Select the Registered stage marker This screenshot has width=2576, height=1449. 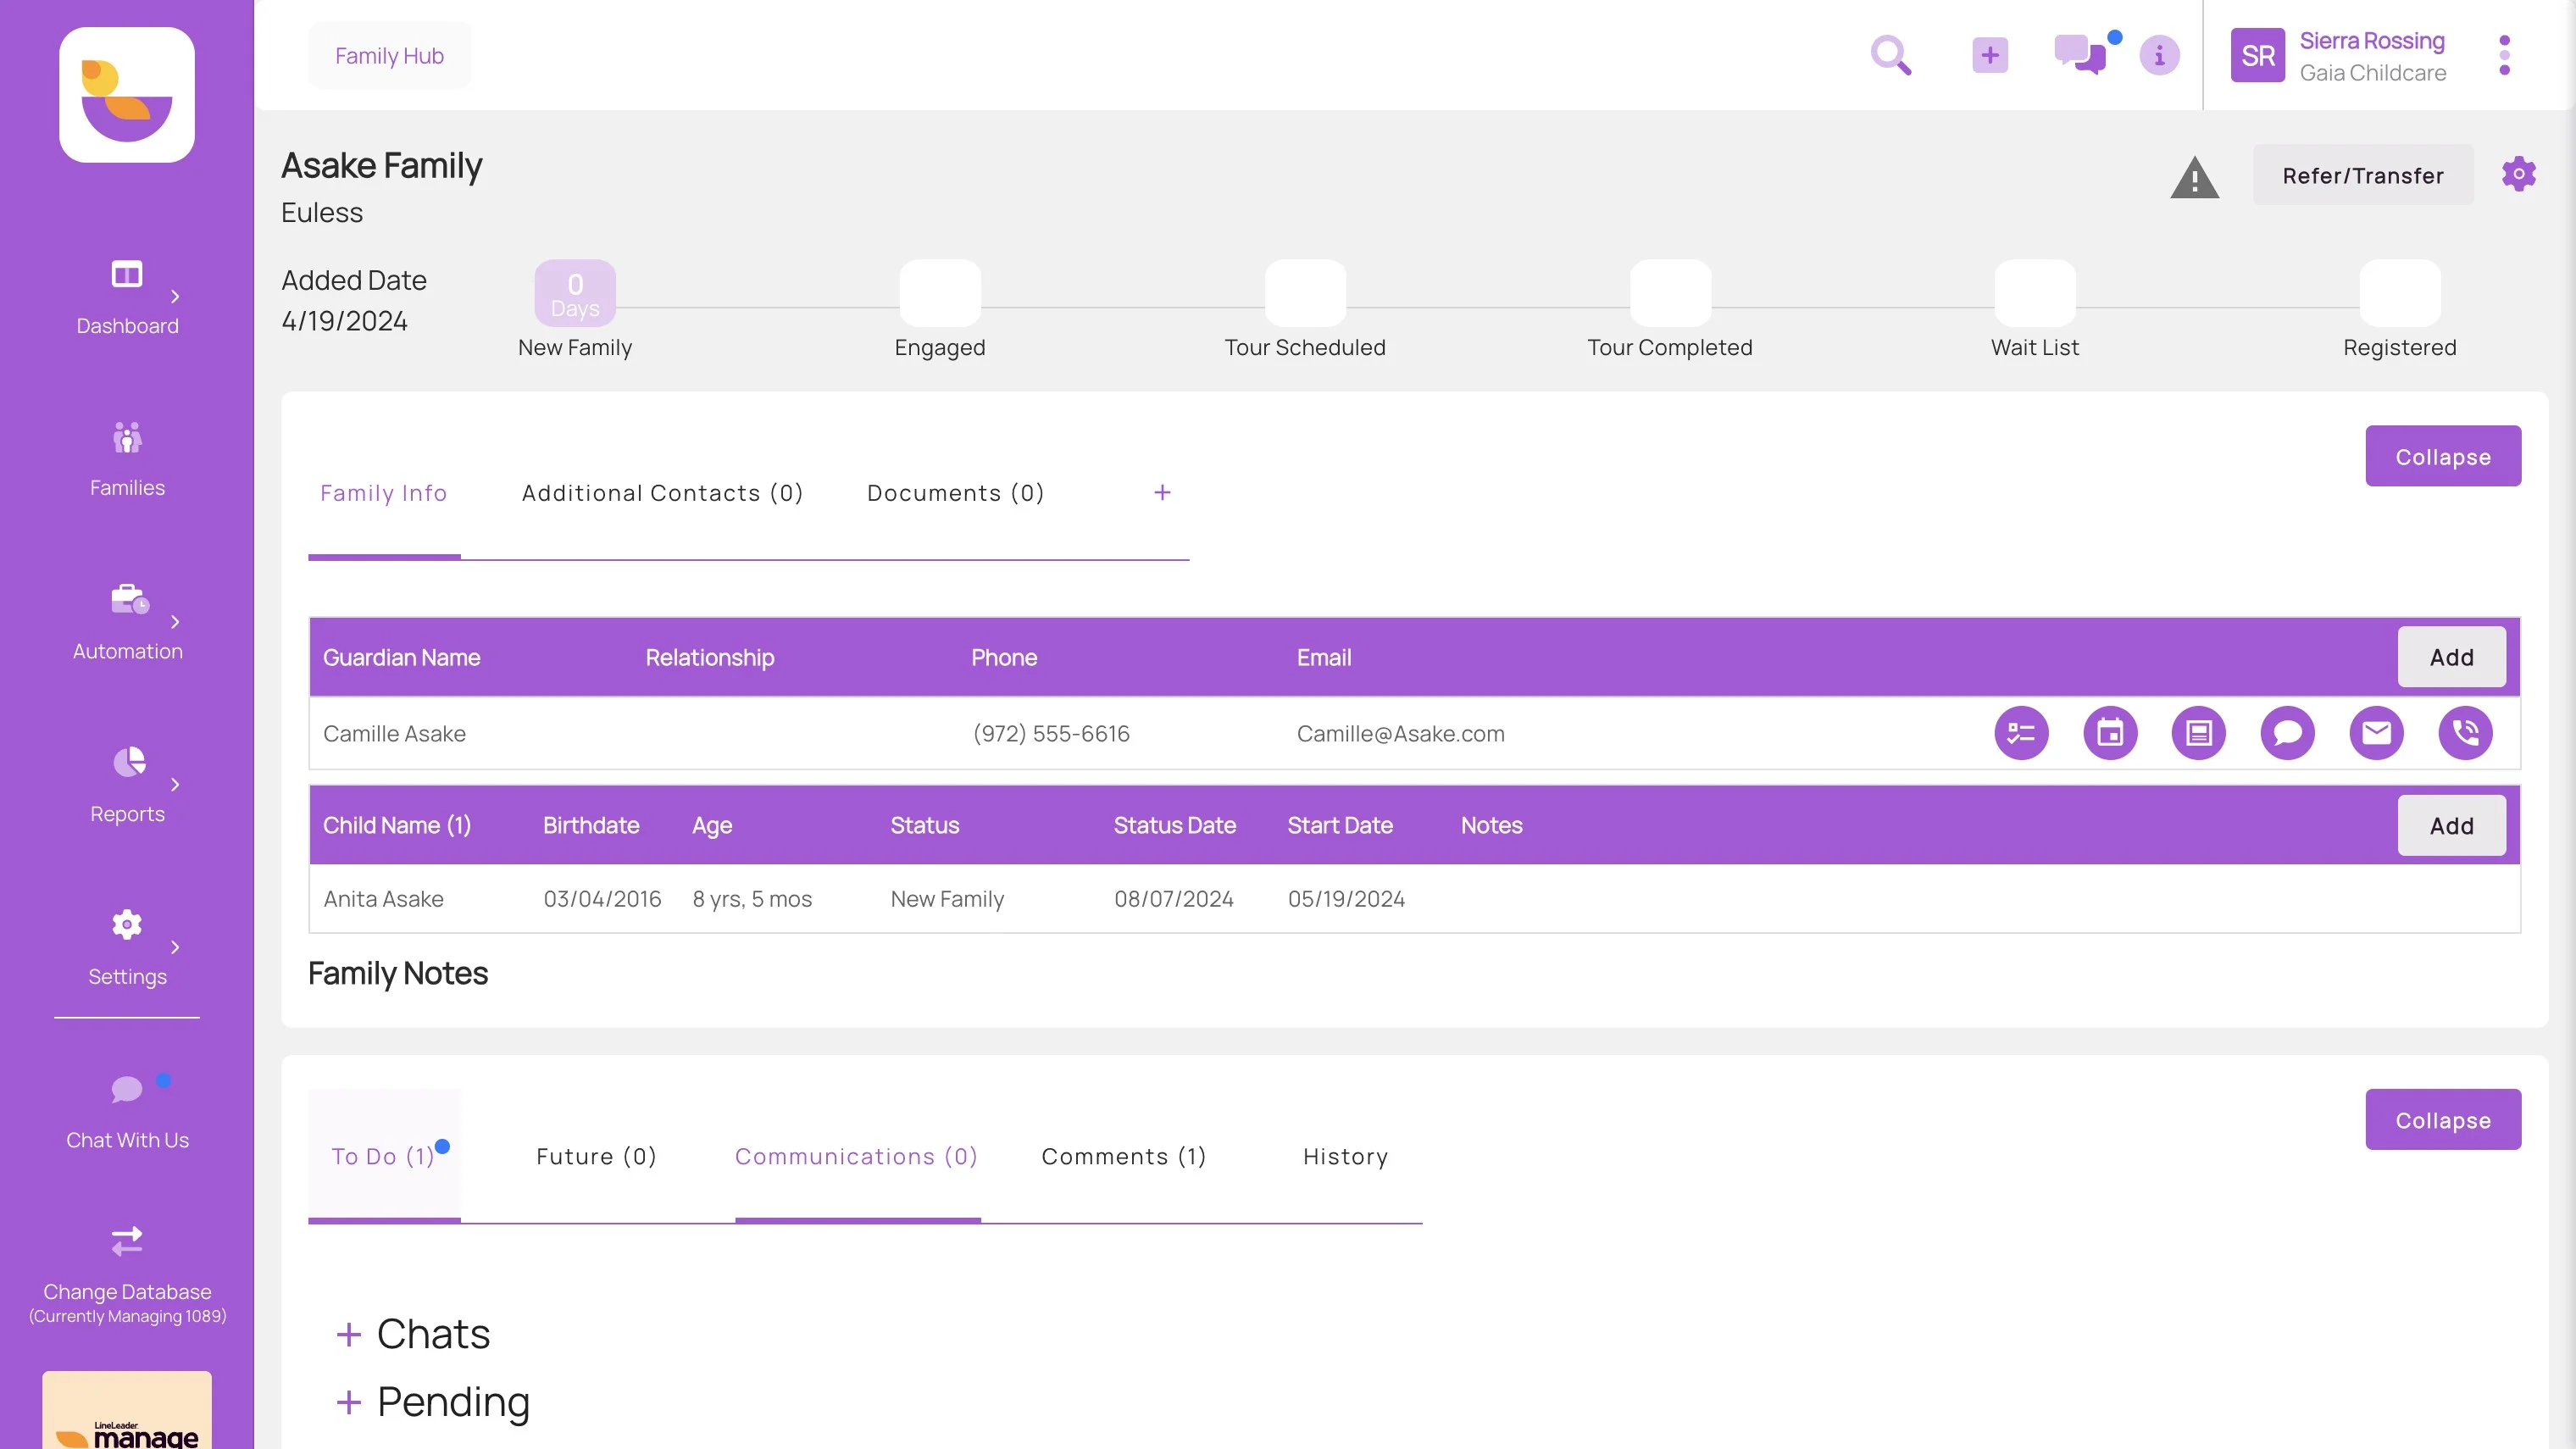pyautogui.click(x=2400, y=293)
